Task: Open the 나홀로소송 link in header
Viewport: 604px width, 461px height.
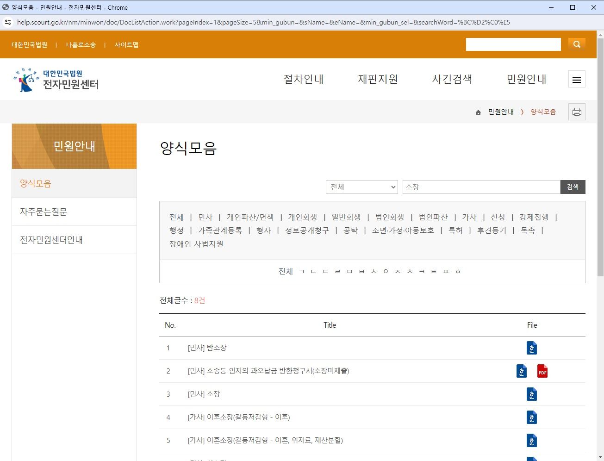Action: pyautogui.click(x=81, y=45)
